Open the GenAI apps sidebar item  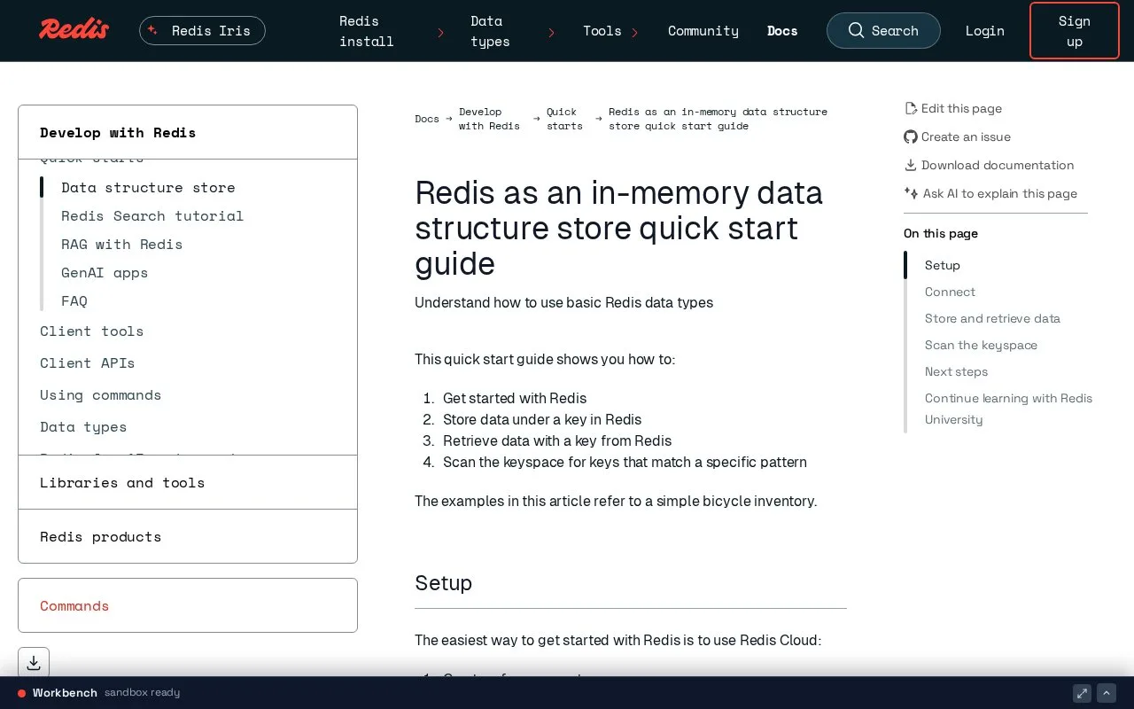click(x=105, y=272)
